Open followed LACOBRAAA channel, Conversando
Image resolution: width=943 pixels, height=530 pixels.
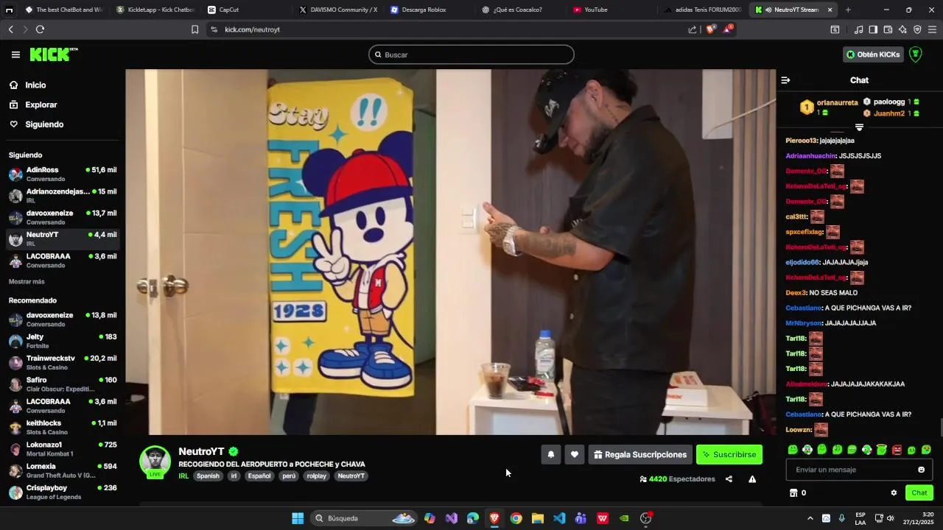click(x=63, y=261)
